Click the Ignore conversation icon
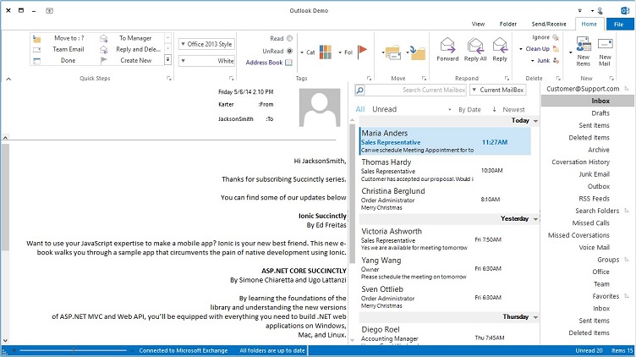 556,37
